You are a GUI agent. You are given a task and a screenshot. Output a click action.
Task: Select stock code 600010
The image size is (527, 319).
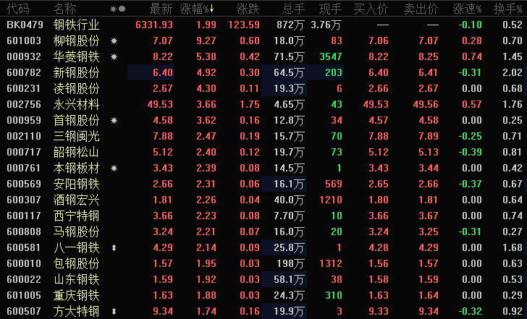pos(24,263)
